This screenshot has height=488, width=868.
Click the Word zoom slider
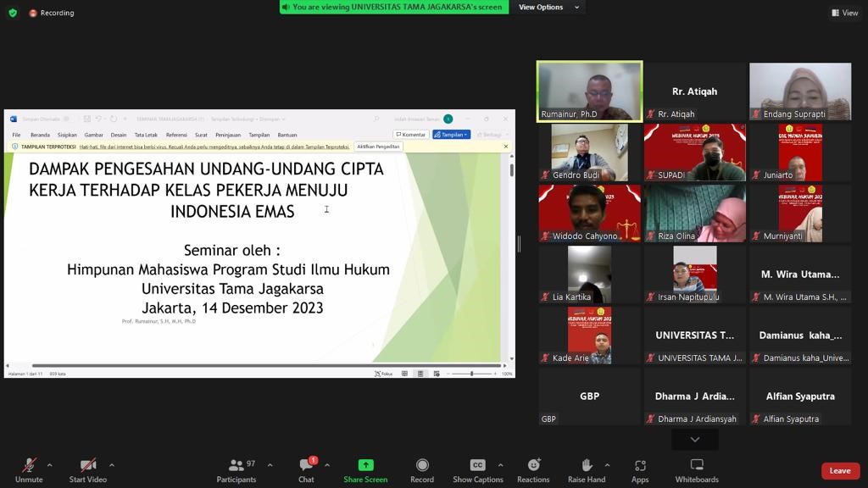(472, 374)
